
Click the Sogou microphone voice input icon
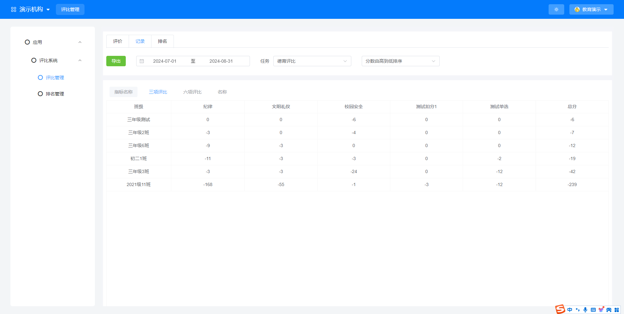tap(585, 310)
